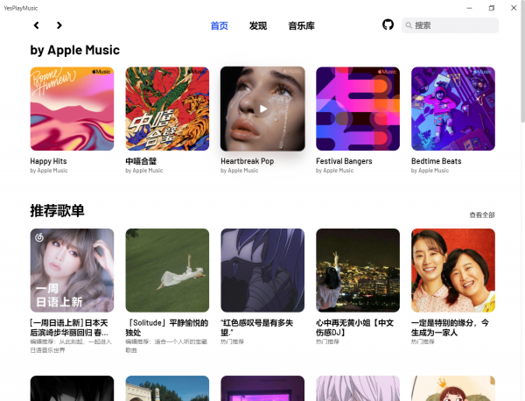Screen dimensions: 525x401
Task: Click by Apple Music under Happy Hits
Action: (x=49, y=171)
